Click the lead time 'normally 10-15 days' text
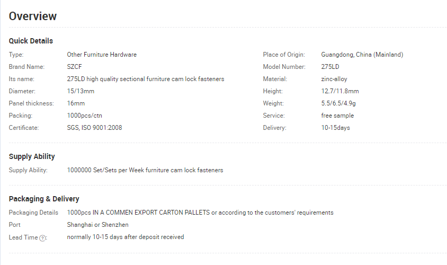 point(95,237)
